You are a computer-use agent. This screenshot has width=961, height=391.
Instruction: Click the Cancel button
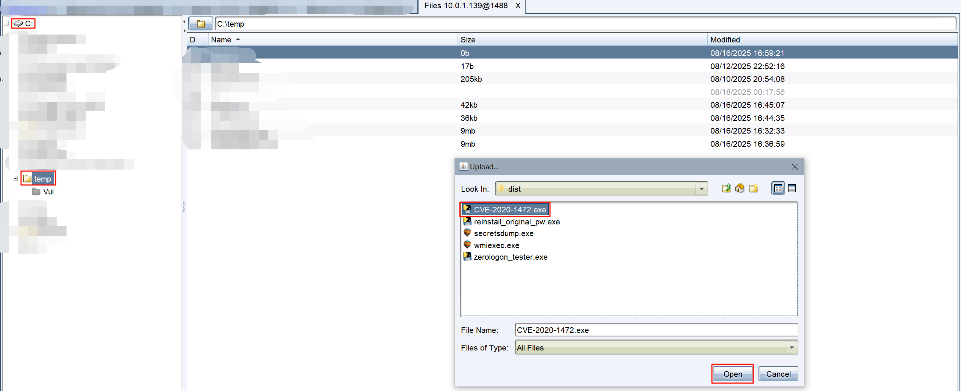point(778,374)
